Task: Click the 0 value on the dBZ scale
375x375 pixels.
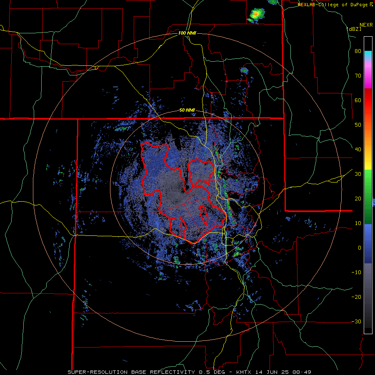Action: point(360,248)
